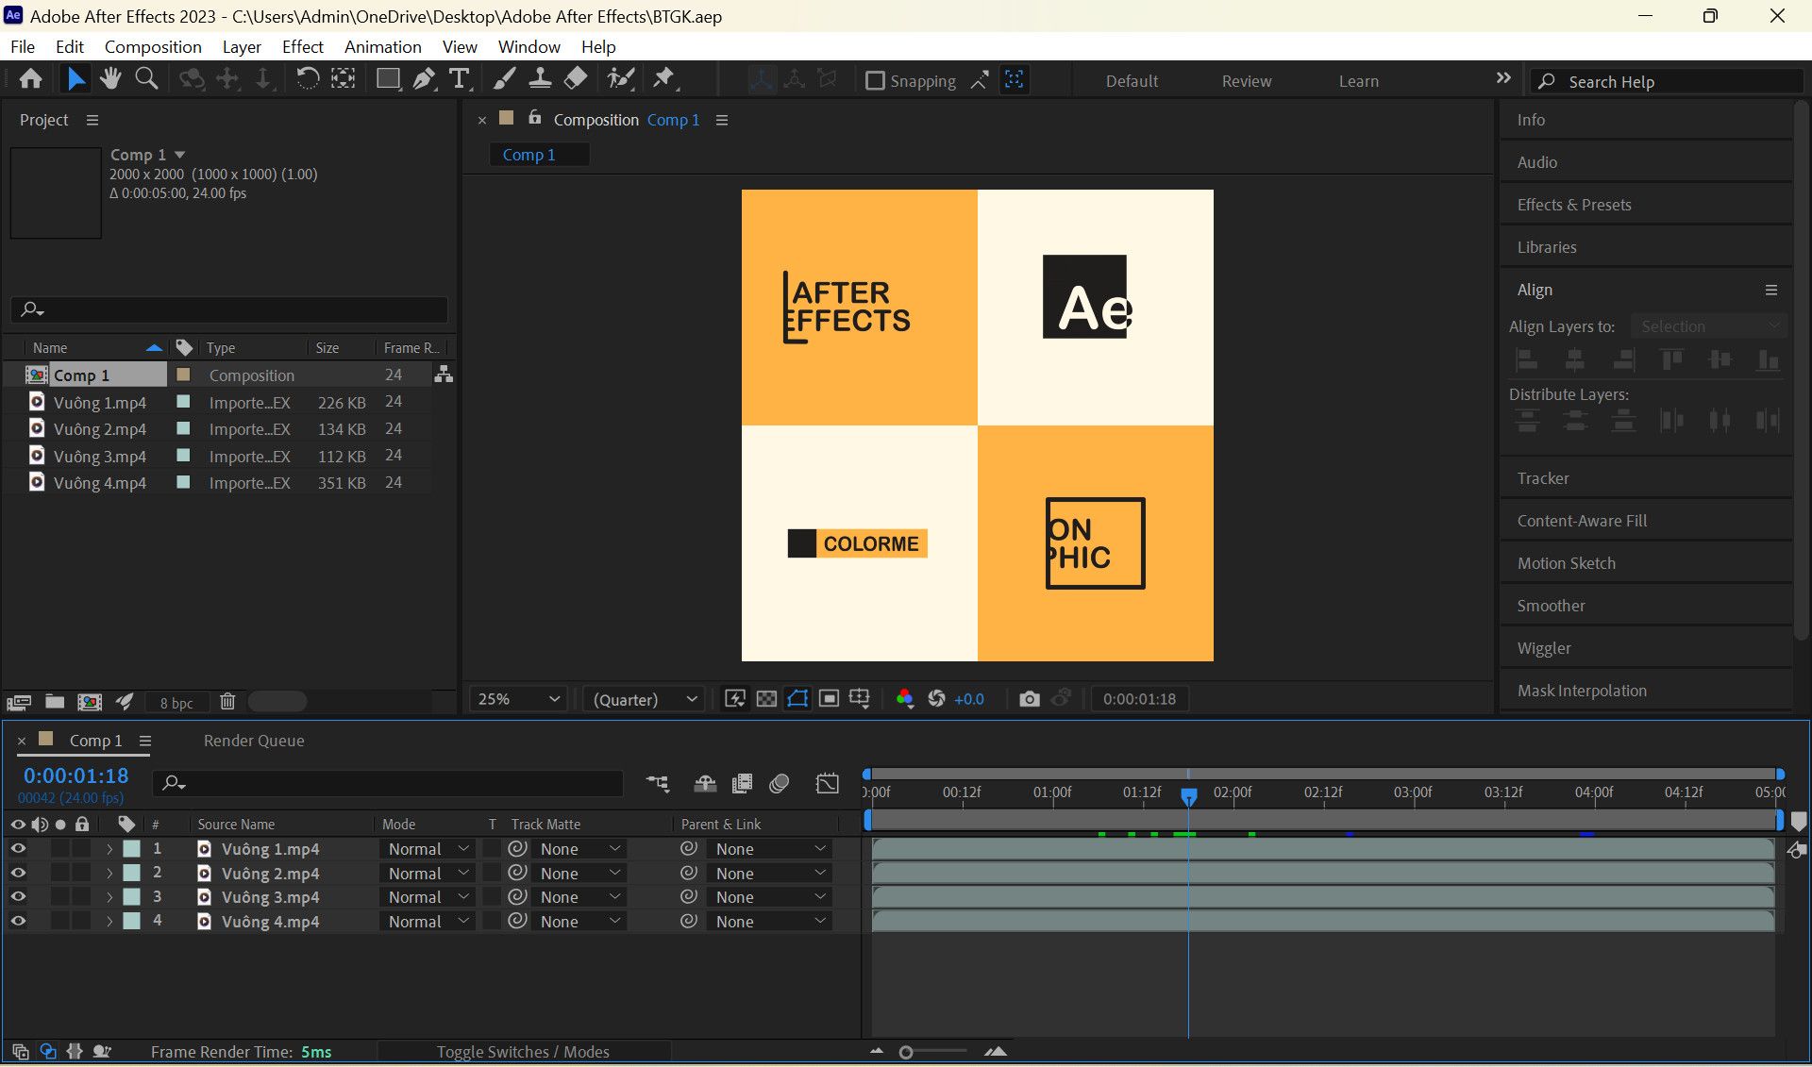
Task: Select the Horizontal Type tool
Action: coord(460,79)
